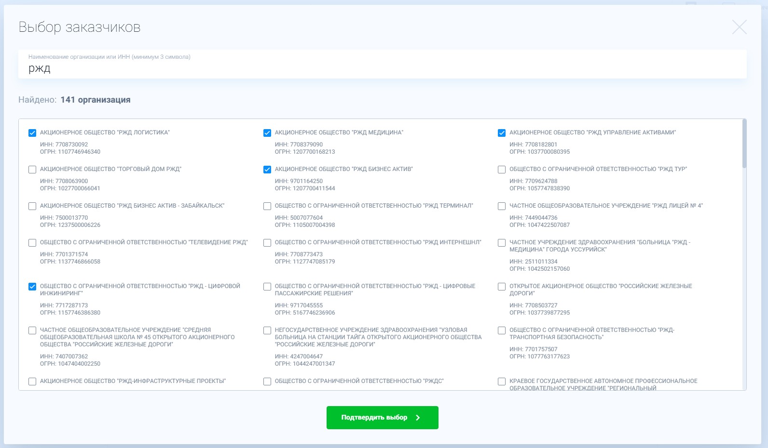The height and width of the screenshot is (448, 768).
Task: Click the text "ИНН: 7708773473"
Action: click(x=299, y=254)
